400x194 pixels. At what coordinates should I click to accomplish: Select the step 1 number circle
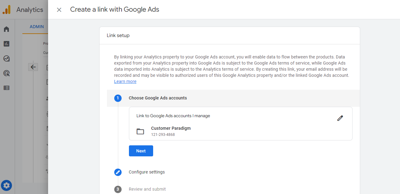point(118,98)
